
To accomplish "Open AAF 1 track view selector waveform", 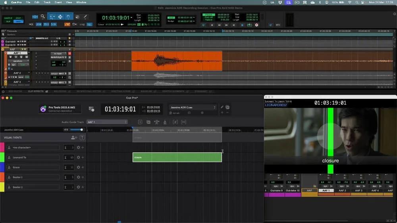I will pos(18,61).
